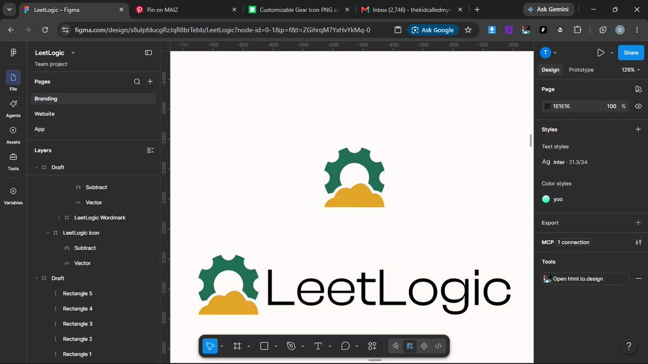Open the Assets sidebar panel
The image size is (648, 364).
click(13, 134)
